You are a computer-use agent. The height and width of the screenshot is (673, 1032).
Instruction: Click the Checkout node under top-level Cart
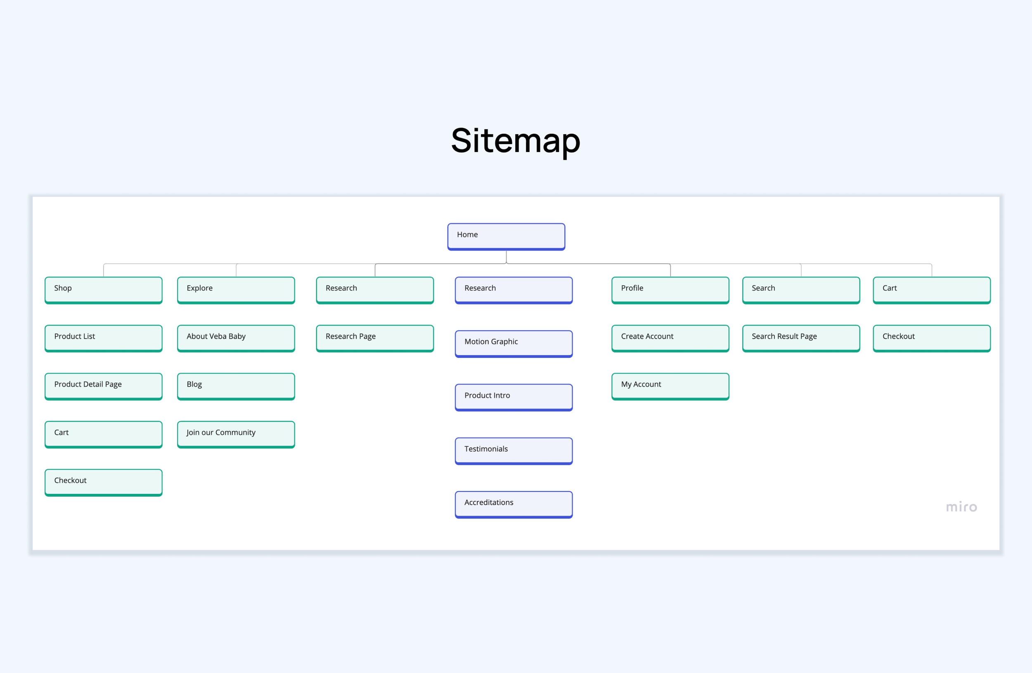pyautogui.click(x=932, y=338)
